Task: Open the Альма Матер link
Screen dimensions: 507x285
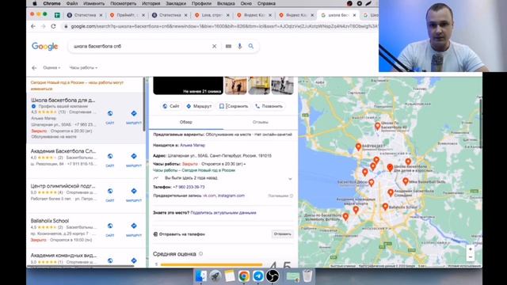Action: click(193, 146)
